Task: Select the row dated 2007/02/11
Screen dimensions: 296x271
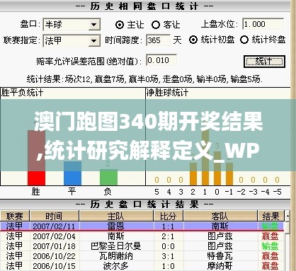Action: pyautogui.click(x=142, y=226)
